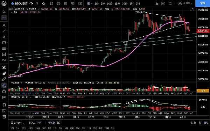
Task: Click the blue 下单 order button
Action: pyautogui.click(x=203, y=3)
